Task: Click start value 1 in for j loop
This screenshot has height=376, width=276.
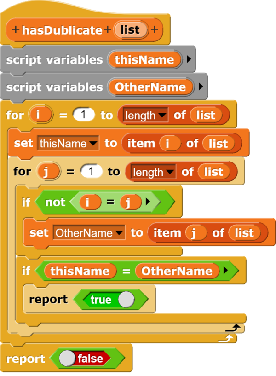Action: point(91,172)
